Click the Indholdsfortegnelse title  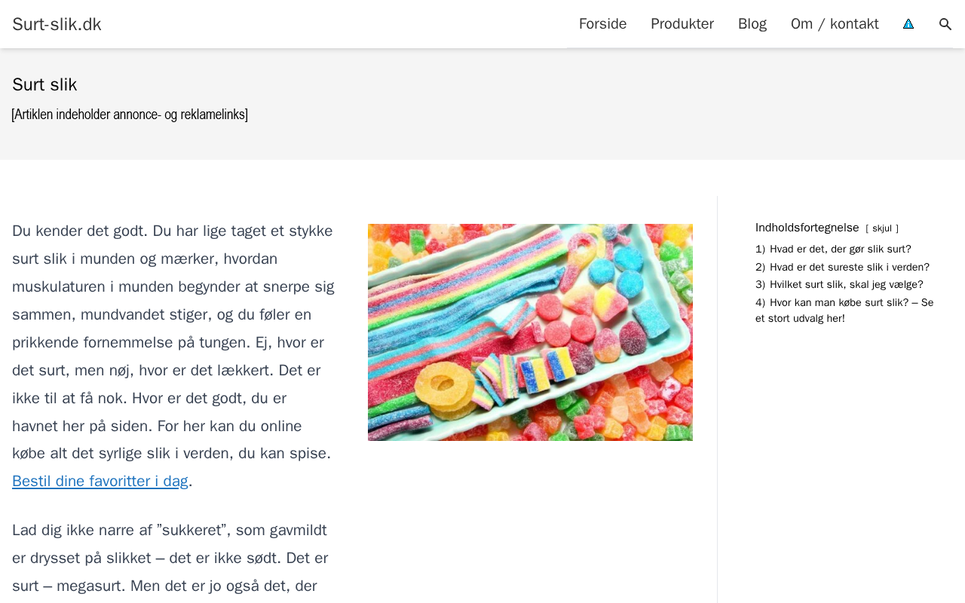pos(807,228)
